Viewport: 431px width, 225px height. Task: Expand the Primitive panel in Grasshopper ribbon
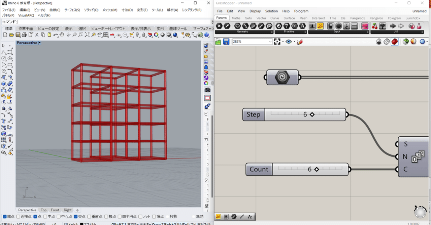tap(305, 32)
